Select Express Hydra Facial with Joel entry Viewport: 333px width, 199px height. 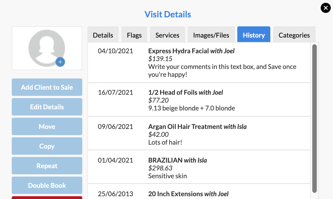click(x=191, y=51)
